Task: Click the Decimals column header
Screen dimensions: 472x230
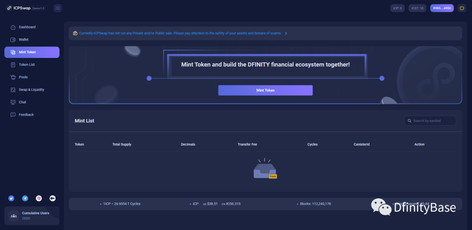Action: (188, 144)
